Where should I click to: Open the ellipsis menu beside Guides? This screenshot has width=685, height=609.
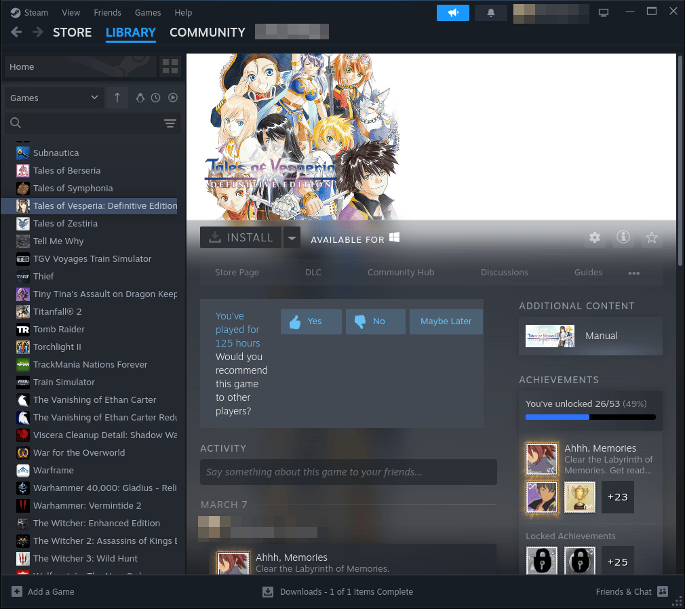633,272
